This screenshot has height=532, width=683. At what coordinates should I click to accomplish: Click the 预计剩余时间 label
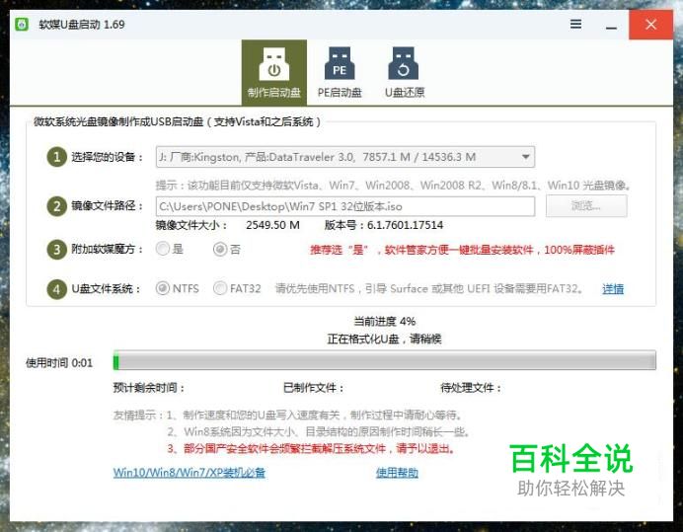pyautogui.click(x=148, y=388)
